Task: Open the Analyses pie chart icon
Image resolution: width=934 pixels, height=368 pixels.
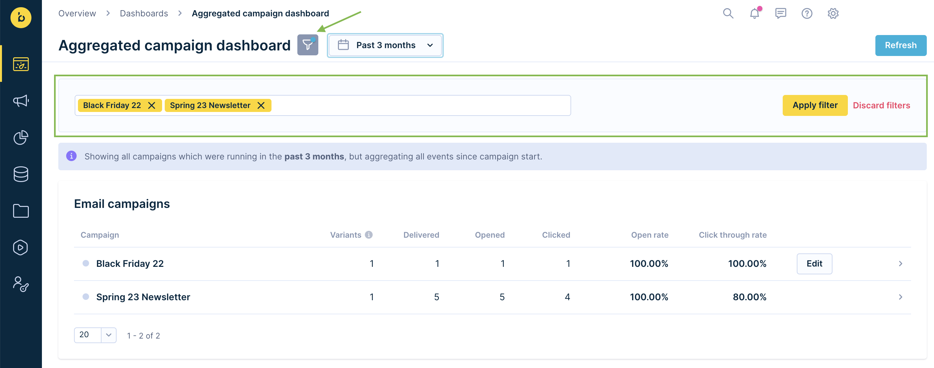Action: (21, 138)
